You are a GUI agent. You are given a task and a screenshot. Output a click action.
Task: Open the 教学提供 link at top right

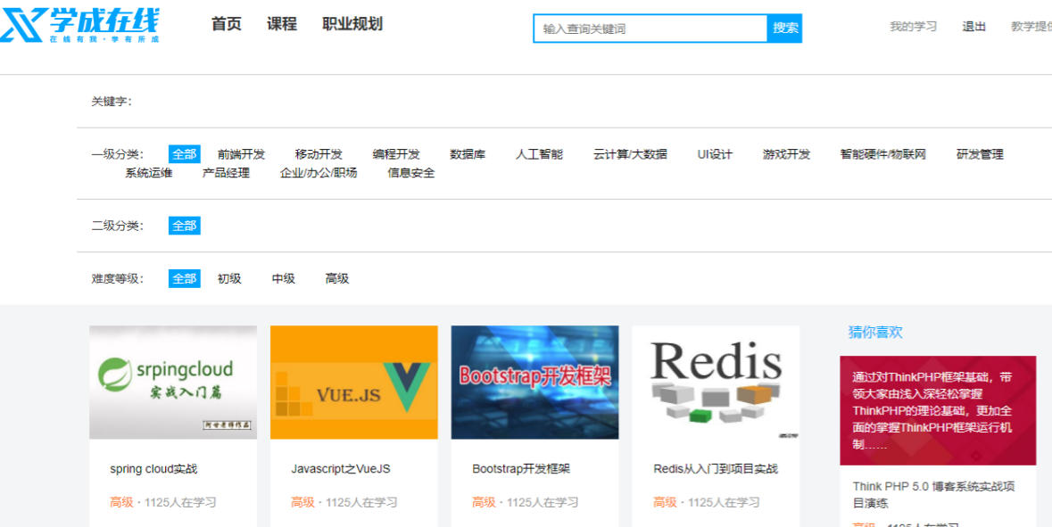point(1031,27)
